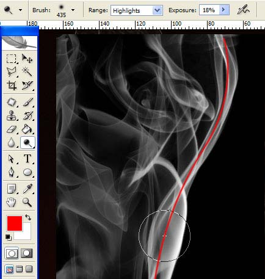Viewport: 265px width, 279px height.
Task: Select the Move tool
Action: point(27,59)
